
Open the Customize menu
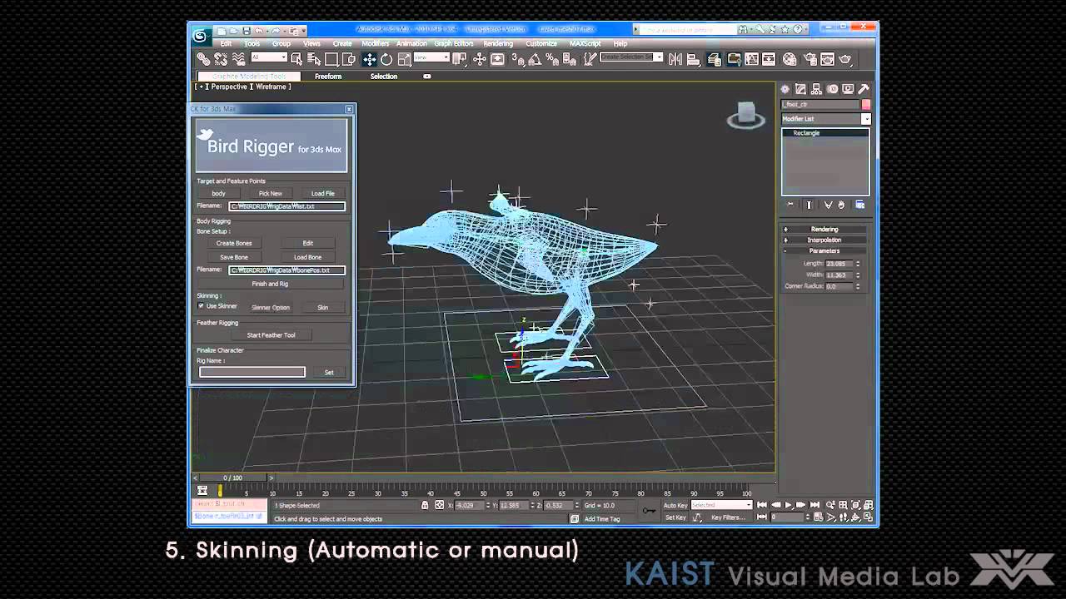[x=541, y=43]
